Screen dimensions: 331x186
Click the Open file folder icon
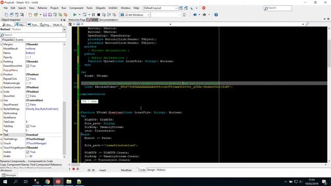pyautogui.click(x=36, y=15)
